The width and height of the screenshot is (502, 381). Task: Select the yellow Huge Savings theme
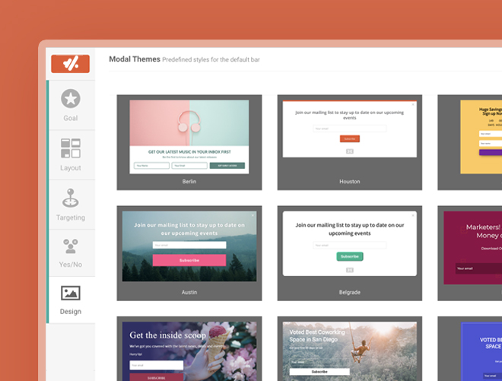(x=469, y=142)
